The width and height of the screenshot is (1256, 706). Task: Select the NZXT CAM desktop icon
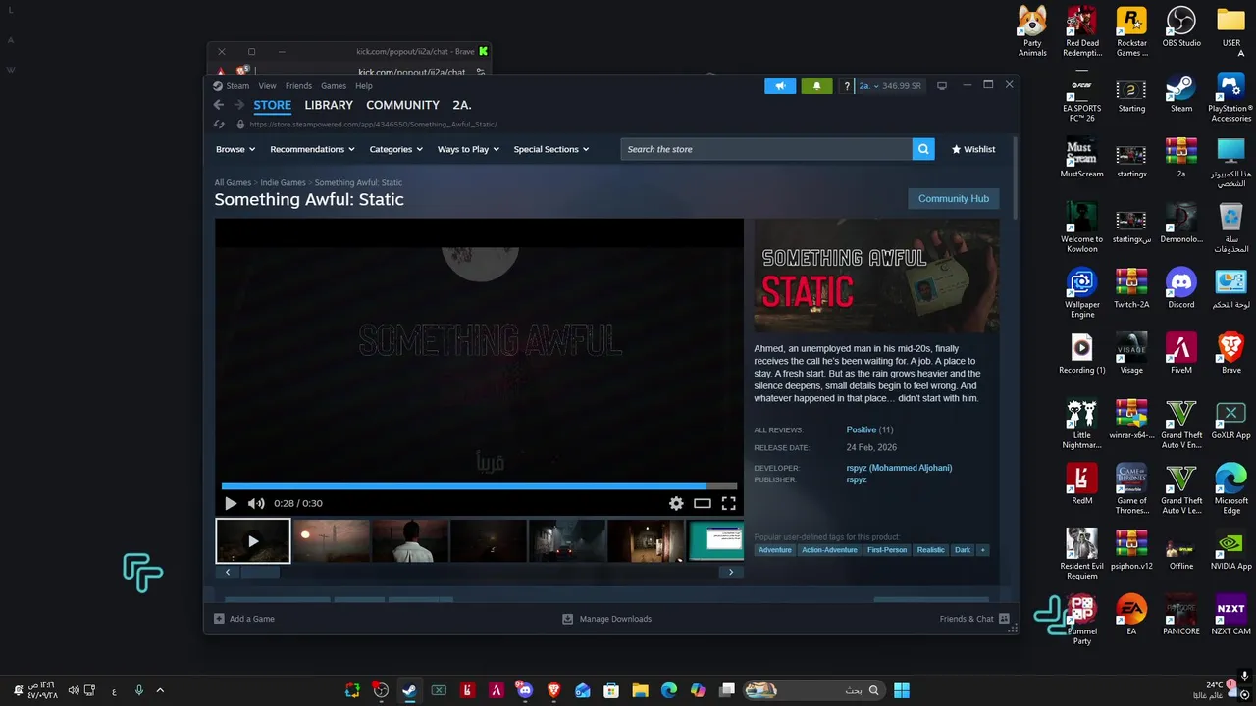(x=1230, y=616)
